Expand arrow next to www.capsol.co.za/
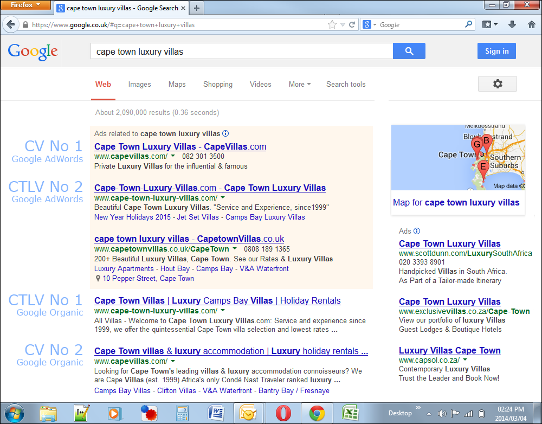The width and height of the screenshot is (542, 424). pyautogui.click(x=465, y=360)
